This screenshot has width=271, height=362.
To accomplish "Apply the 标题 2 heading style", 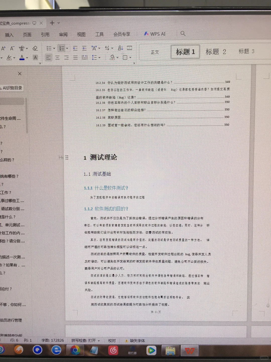I will coord(216,52).
